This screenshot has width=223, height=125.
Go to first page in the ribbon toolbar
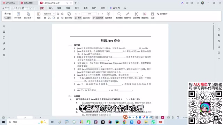click(x=76, y=14)
